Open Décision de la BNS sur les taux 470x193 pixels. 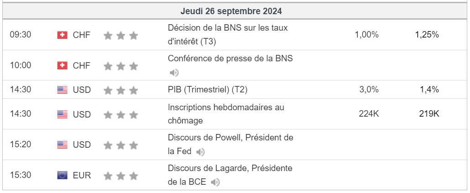point(227,28)
